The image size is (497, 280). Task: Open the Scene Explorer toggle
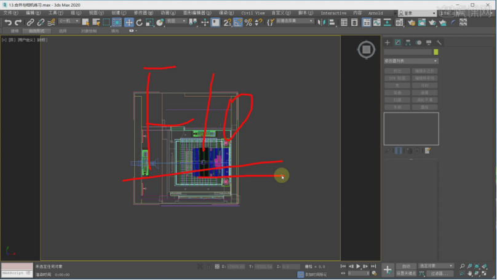[x=344, y=22]
